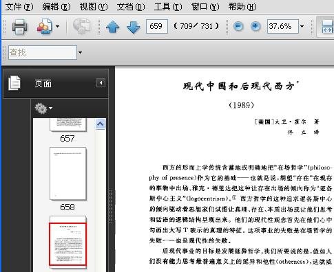Open the collaboration people icon
This screenshot has width=334, height=272.
tap(44, 27)
